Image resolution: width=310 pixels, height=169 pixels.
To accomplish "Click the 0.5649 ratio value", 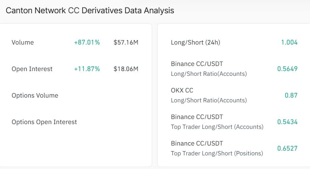I will 287,69.
